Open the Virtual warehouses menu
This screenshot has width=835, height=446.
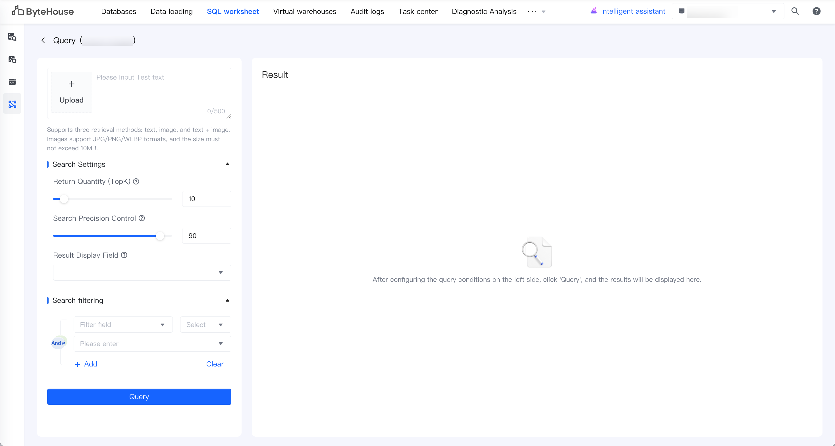304,11
